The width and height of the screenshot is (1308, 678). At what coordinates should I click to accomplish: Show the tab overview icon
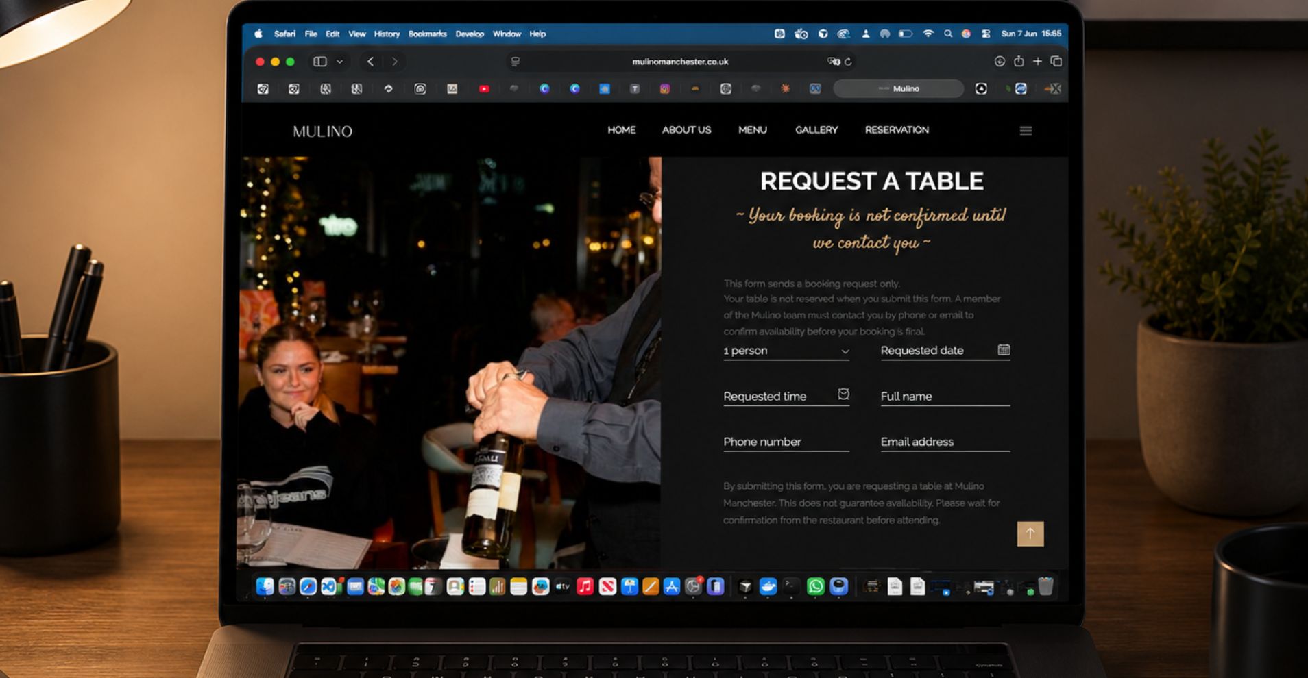point(1056,62)
